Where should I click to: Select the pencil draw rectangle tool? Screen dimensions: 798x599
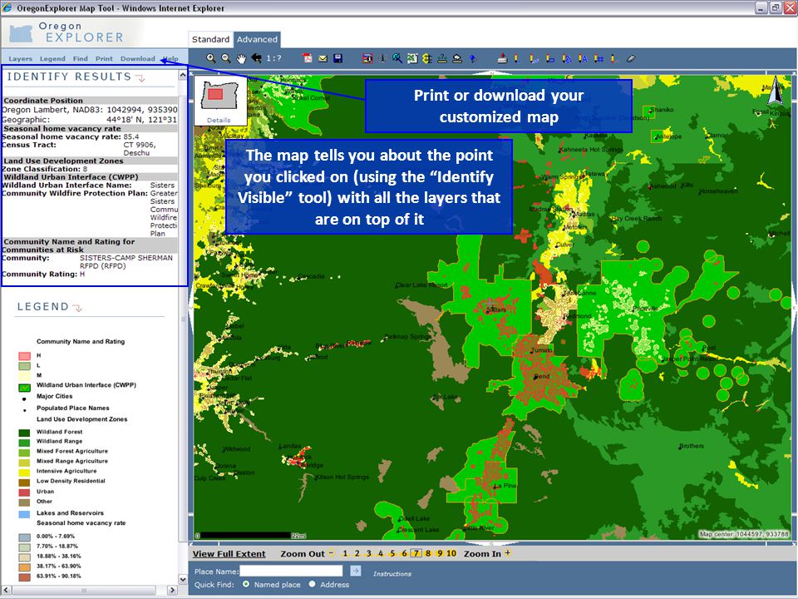[550, 58]
